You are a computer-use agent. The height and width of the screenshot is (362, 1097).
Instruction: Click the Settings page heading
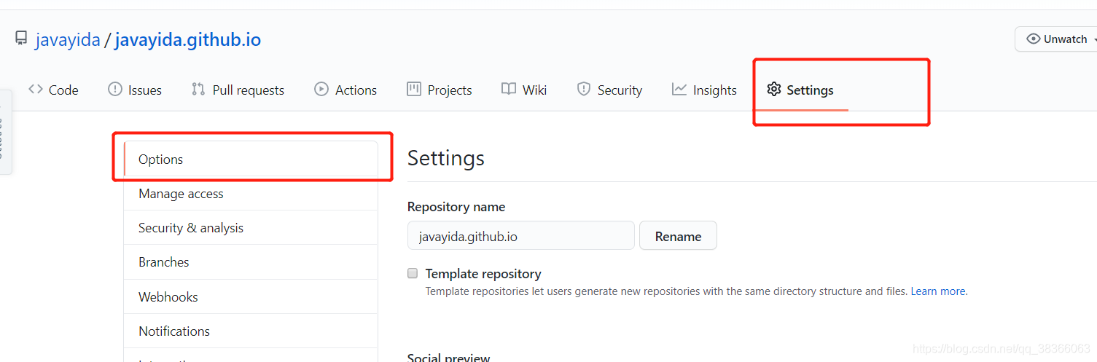pyautogui.click(x=446, y=158)
